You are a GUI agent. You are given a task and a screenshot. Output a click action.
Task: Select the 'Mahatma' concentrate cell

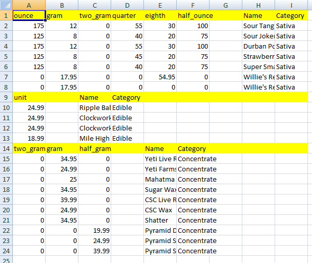(x=160, y=179)
